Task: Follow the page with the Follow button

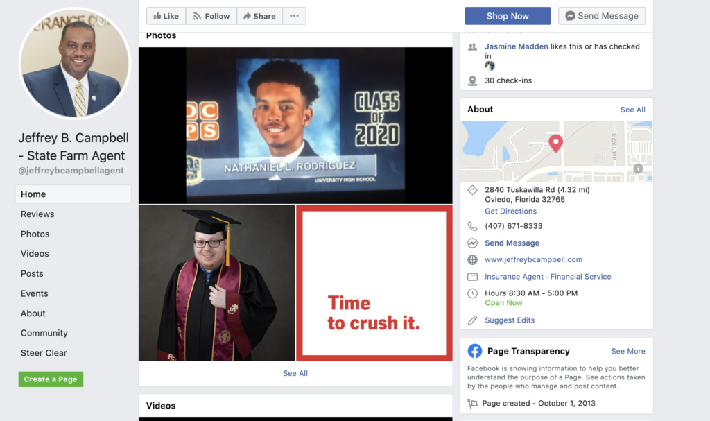Action: 211,16
